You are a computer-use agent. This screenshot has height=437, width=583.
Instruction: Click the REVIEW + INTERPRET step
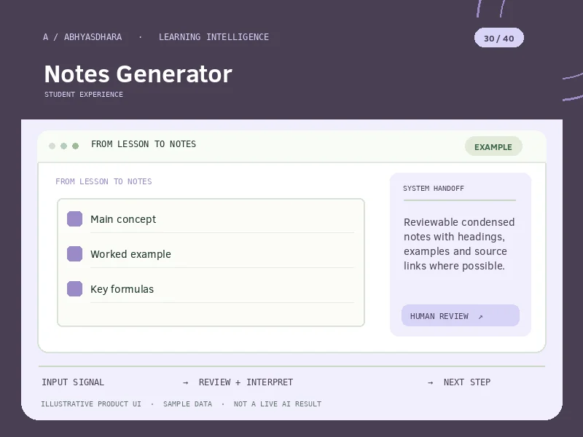pos(246,382)
